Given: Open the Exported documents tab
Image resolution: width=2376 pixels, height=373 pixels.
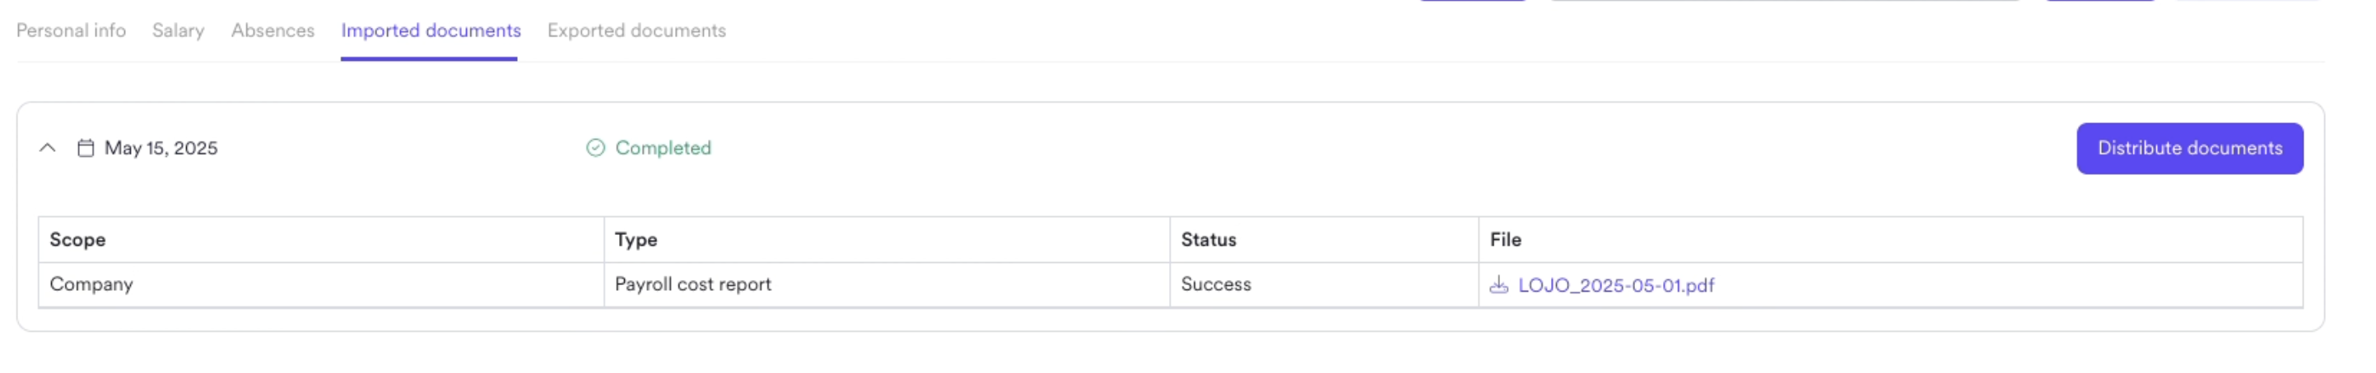Looking at the screenshot, I should pos(636,30).
